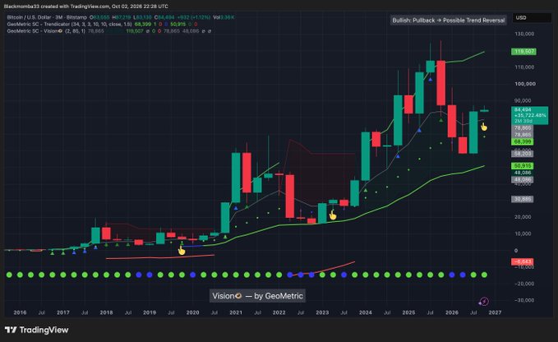
Task: Click the -30,000 price axis value
Action: pos(524,300)
